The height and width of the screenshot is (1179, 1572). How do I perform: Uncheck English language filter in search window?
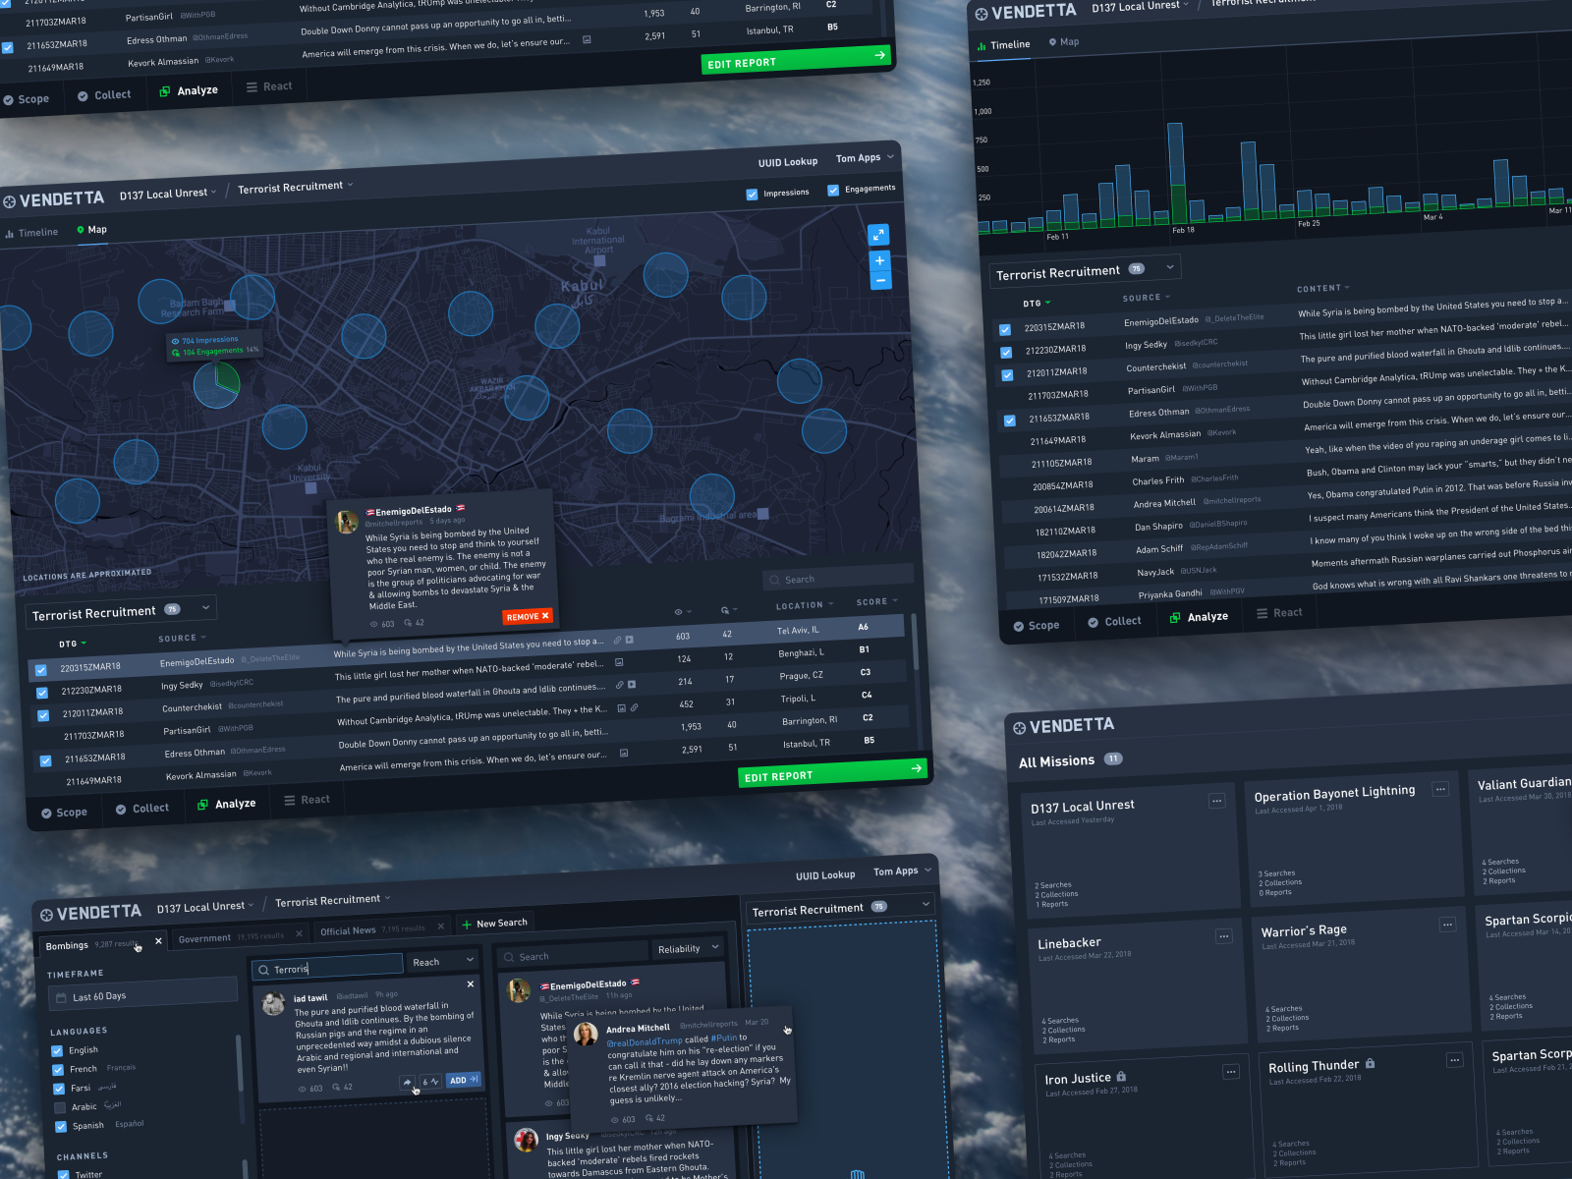tap(57, 1051)
